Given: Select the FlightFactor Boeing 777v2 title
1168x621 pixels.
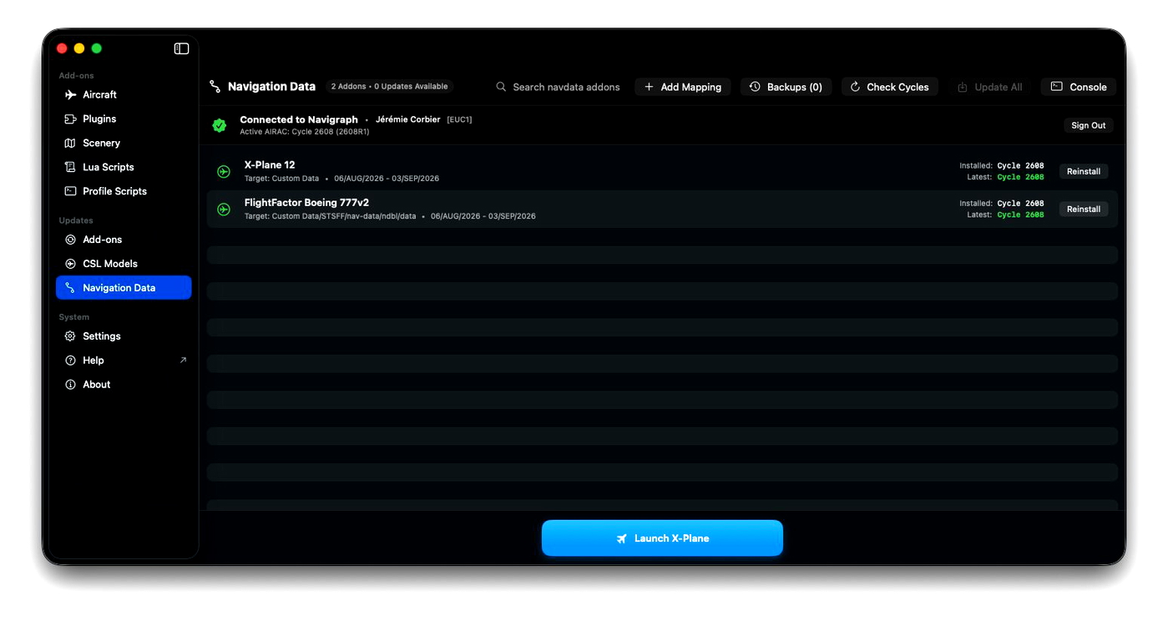Looking at the screenshot, I should [x=306, y=203].
